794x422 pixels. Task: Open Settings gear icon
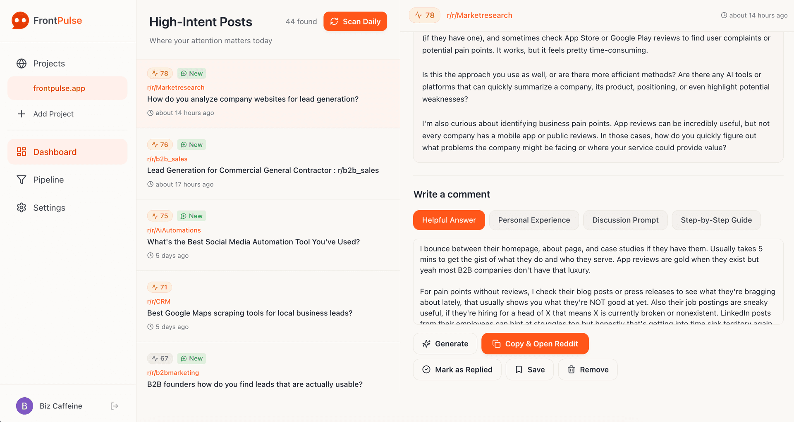point(22,208)
